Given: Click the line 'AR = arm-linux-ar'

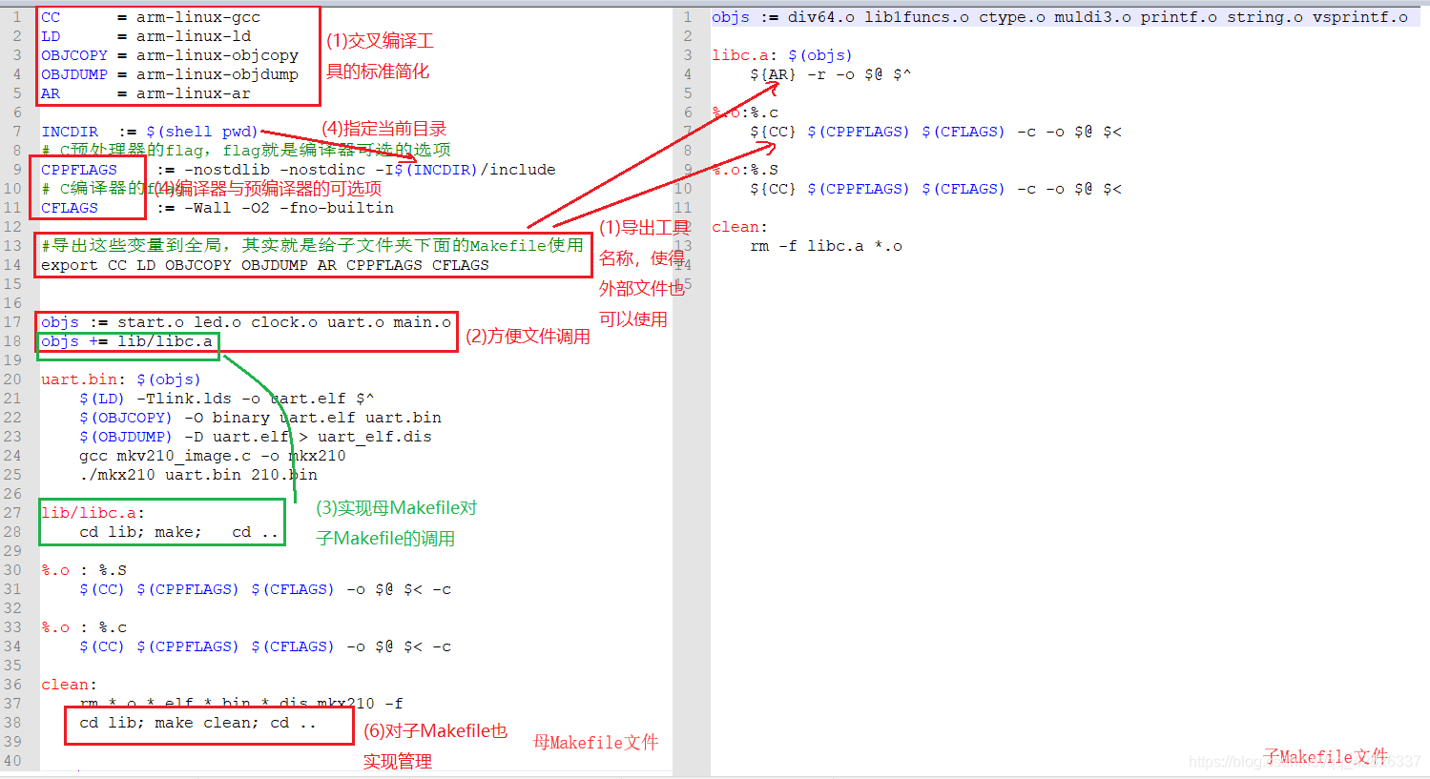Looking at the screenshot, I should click(146, 93).
